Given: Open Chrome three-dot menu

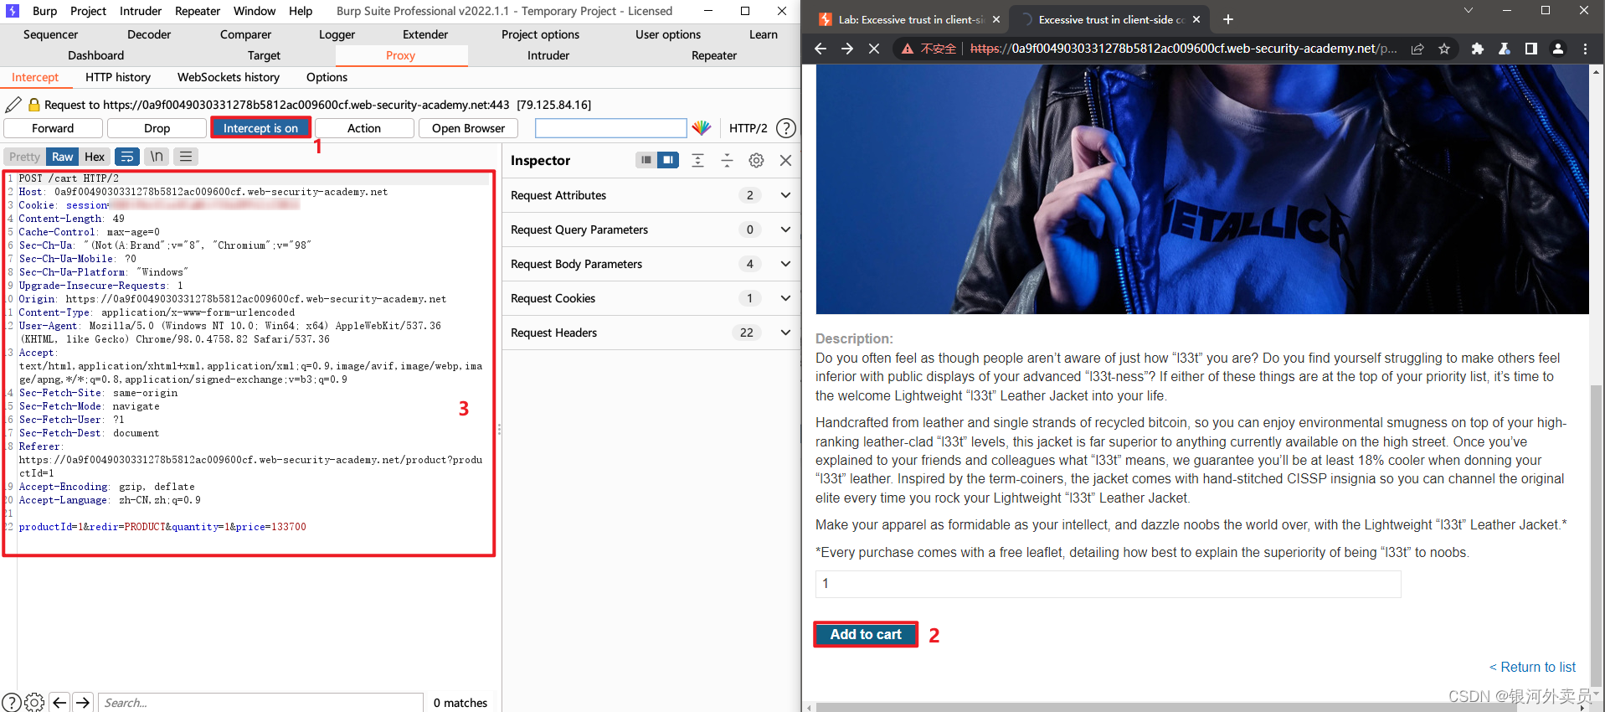Looking at the screenshot, I should pos(1585,49).
